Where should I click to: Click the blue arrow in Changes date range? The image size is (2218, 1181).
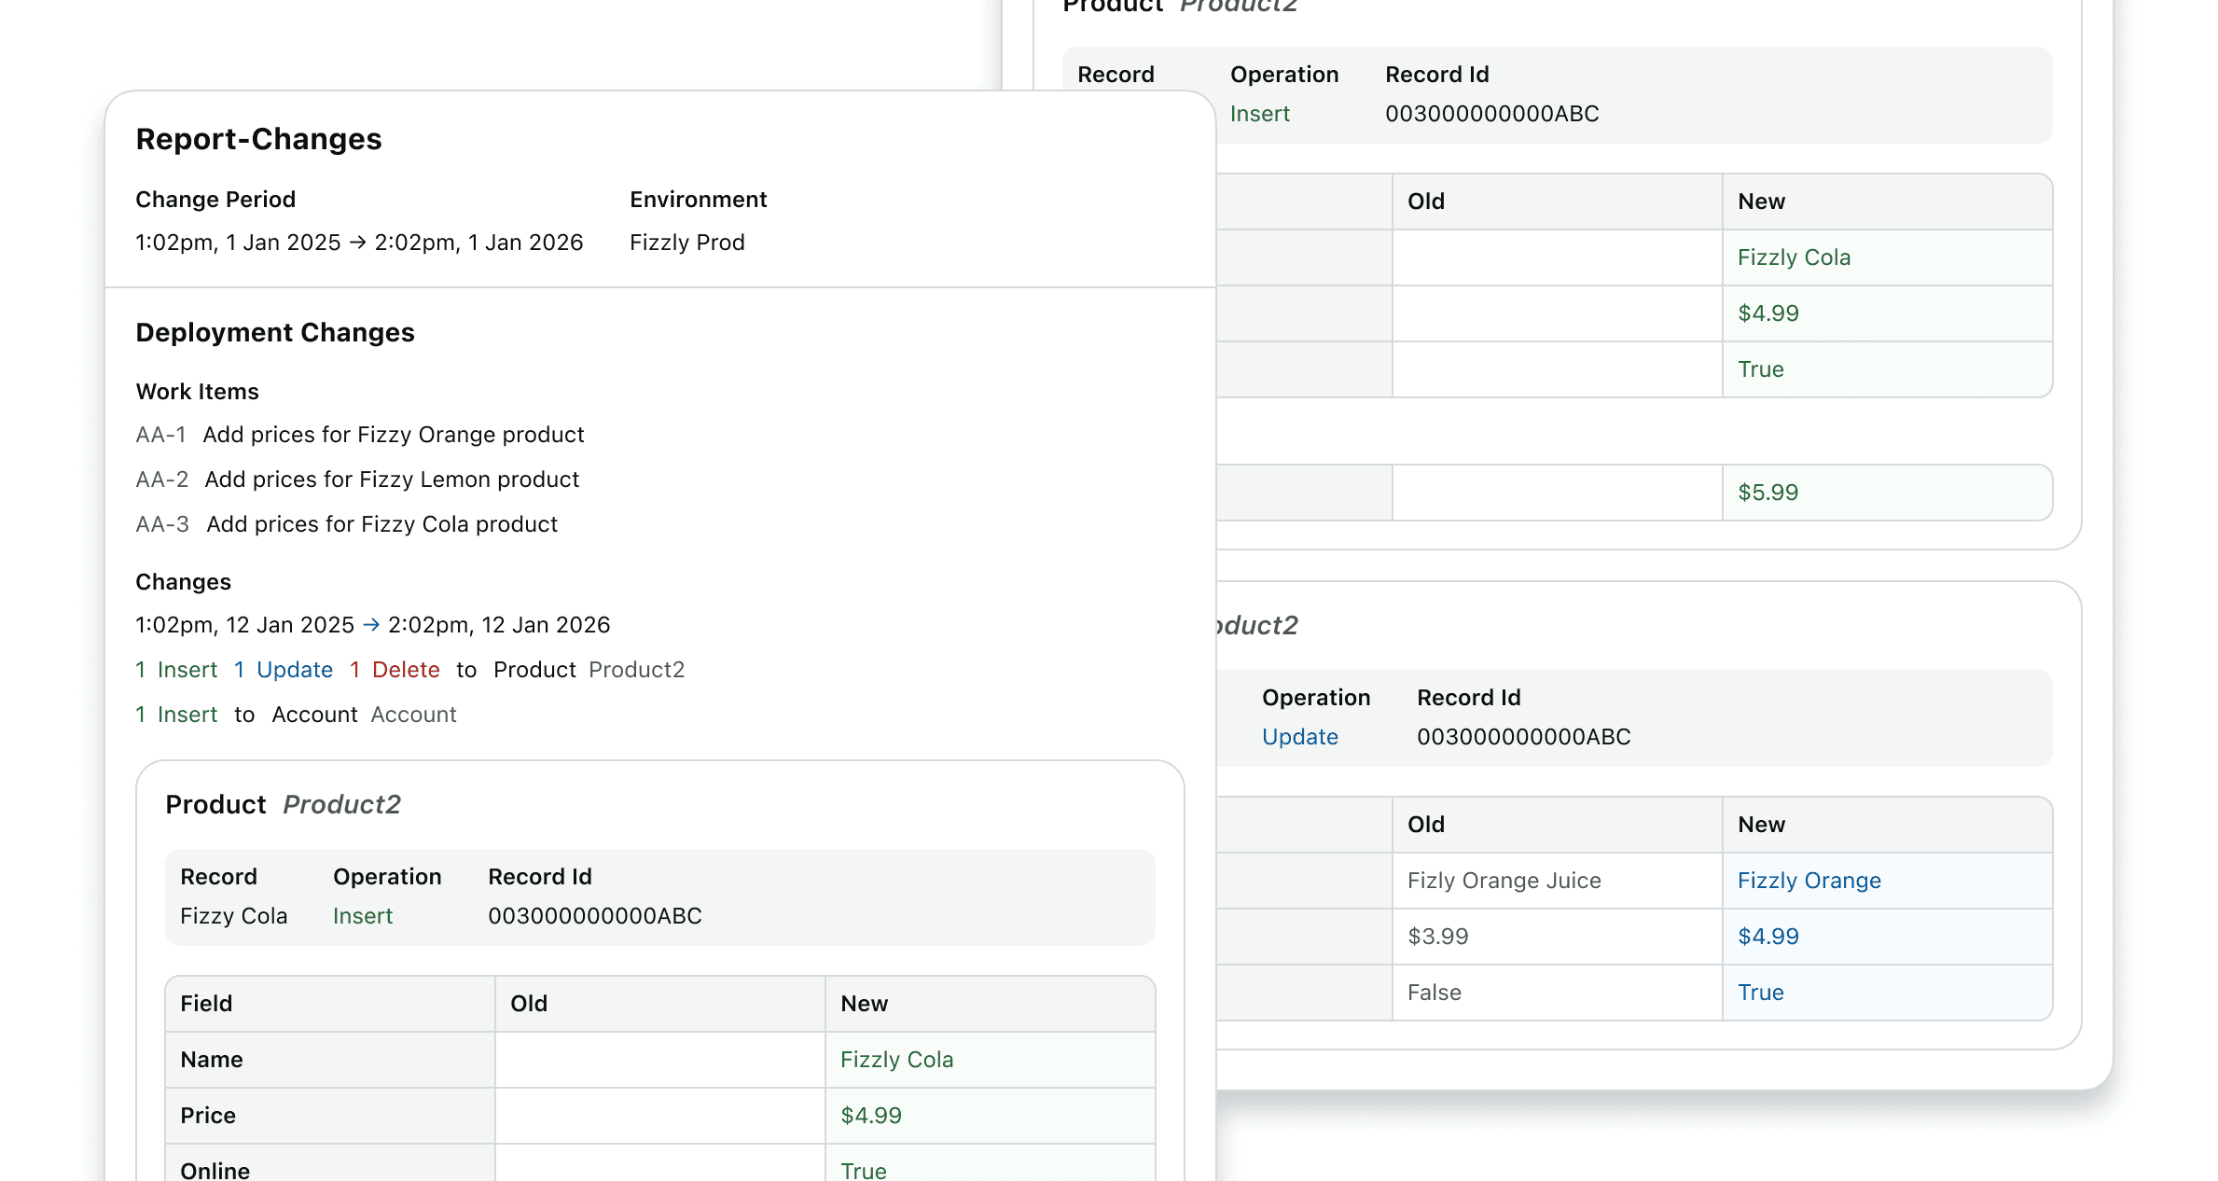point(371,625)
